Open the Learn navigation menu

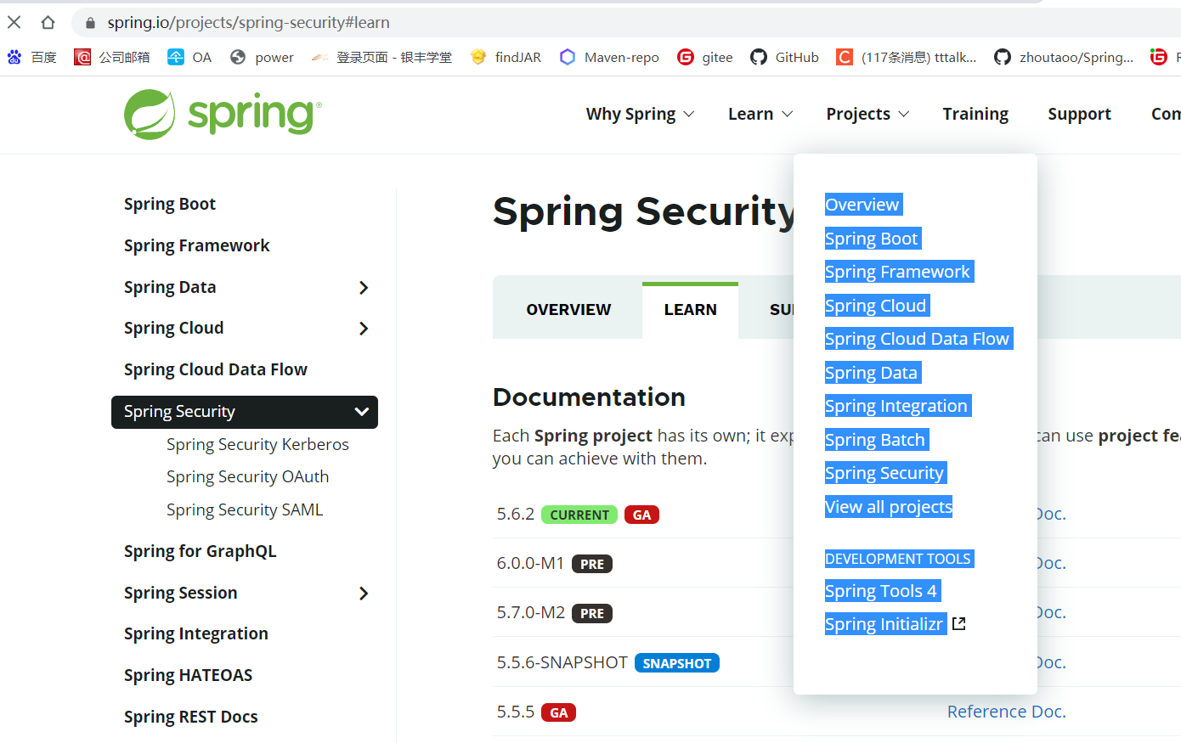[x=760, y=114]
